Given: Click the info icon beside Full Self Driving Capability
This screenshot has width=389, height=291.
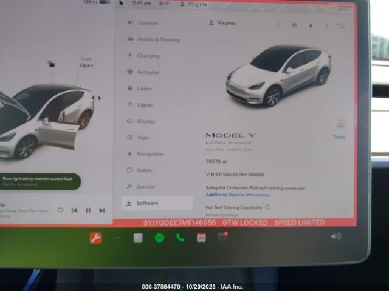Looking at the screenshot, I should pos(267,207).
